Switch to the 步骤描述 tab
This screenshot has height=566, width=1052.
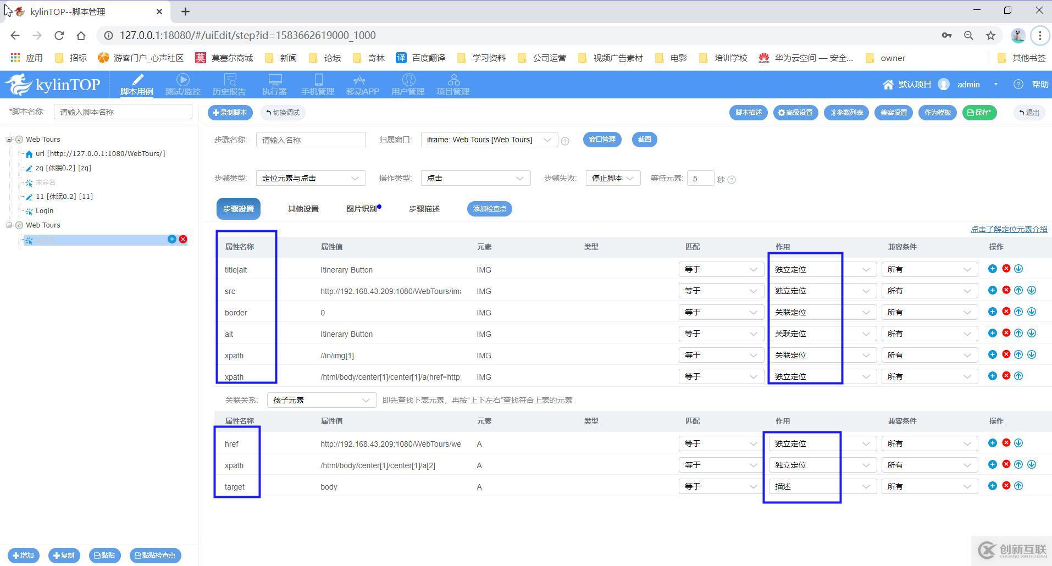424,209
